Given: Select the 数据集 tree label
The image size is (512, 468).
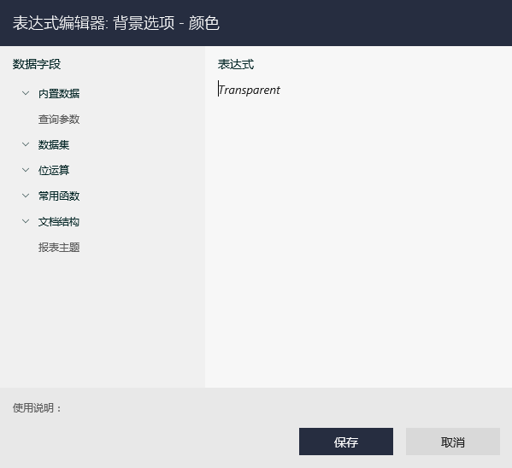Looking at the screenshot, I should tap(54, 144).
